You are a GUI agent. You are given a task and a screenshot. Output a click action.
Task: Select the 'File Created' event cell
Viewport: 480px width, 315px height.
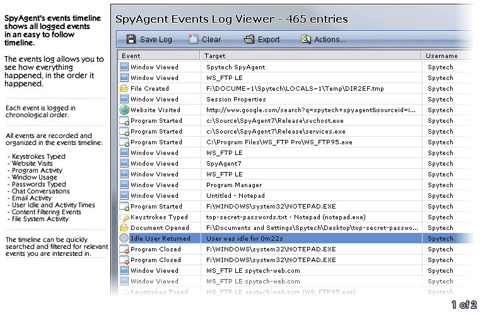coord(149,88)
